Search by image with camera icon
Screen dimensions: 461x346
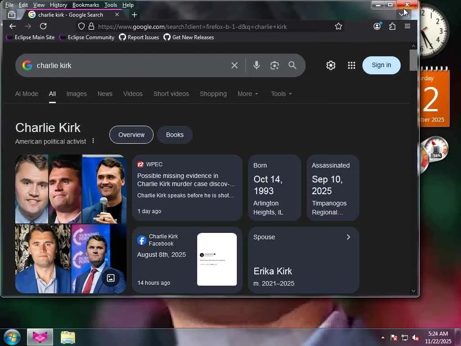coord(274,65)
